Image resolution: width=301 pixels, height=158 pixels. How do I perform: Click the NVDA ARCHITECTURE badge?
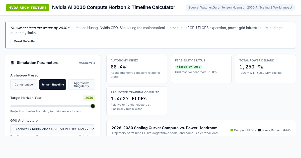pyautogui.click(x=28, y=8)
